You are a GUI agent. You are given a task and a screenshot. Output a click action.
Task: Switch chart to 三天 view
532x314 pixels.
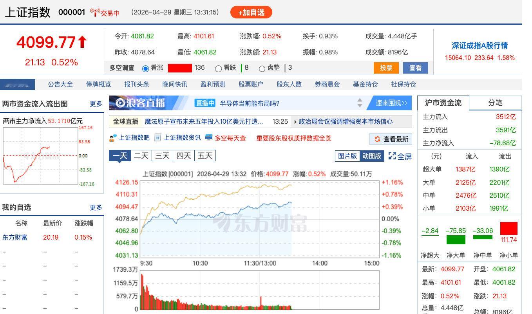pos(162,156)
